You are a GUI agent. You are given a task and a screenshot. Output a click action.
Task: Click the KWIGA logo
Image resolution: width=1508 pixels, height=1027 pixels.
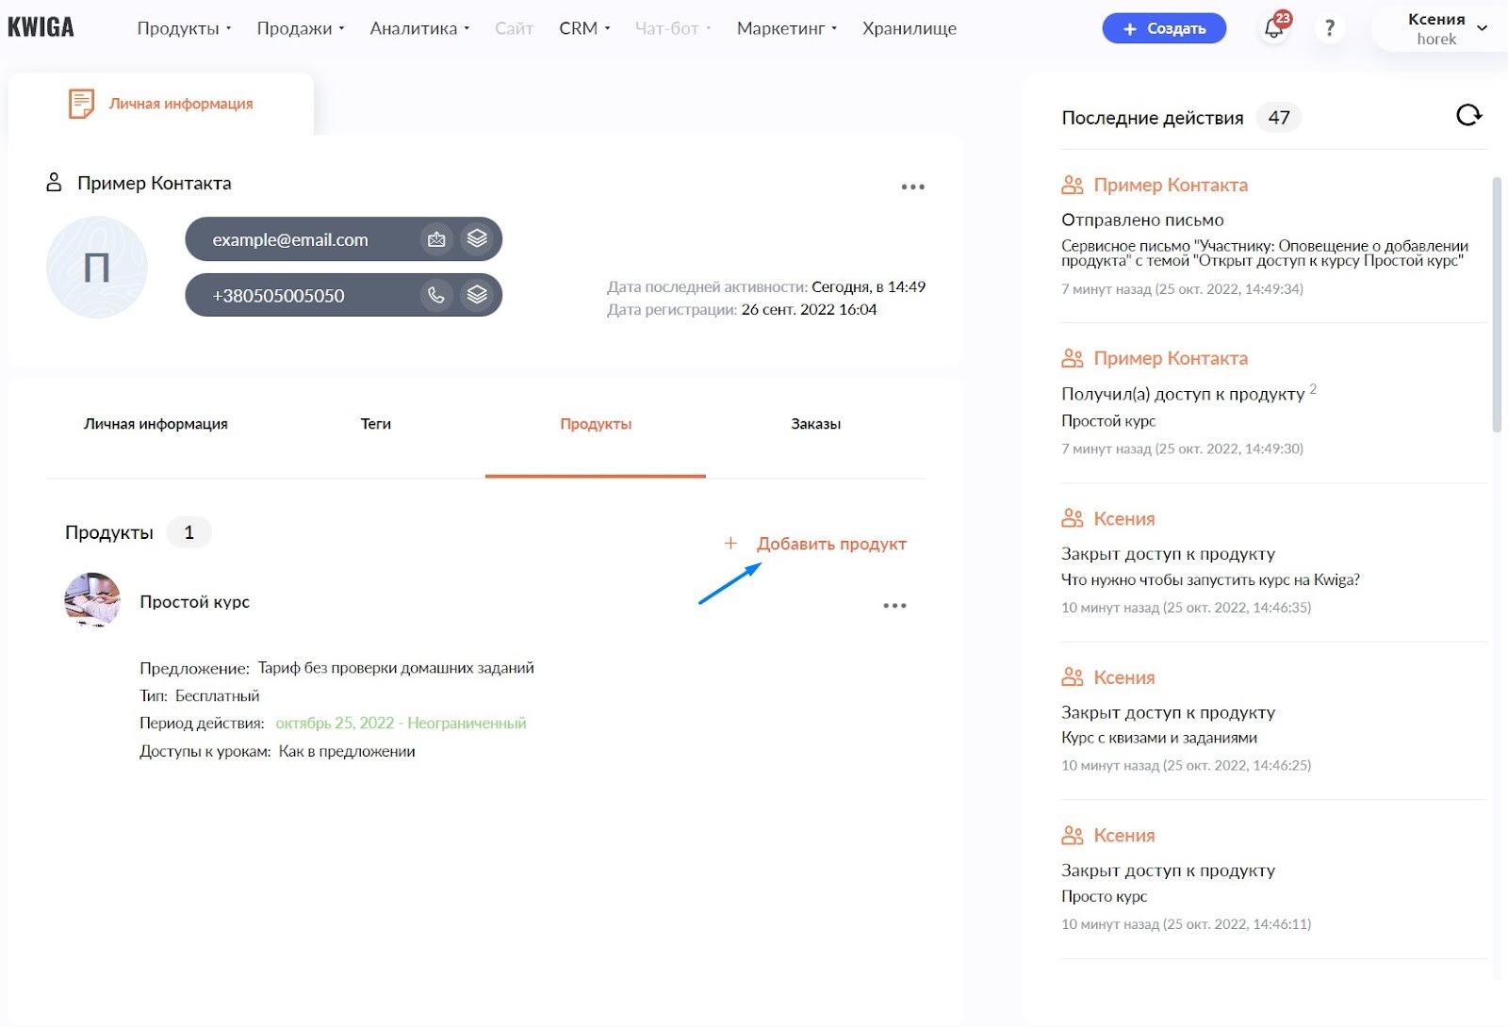tap(41, 27)
